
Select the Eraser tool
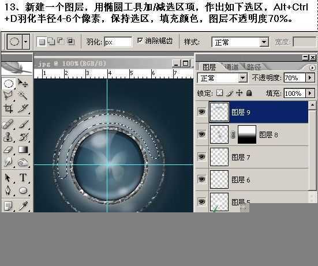click(8, 149)
